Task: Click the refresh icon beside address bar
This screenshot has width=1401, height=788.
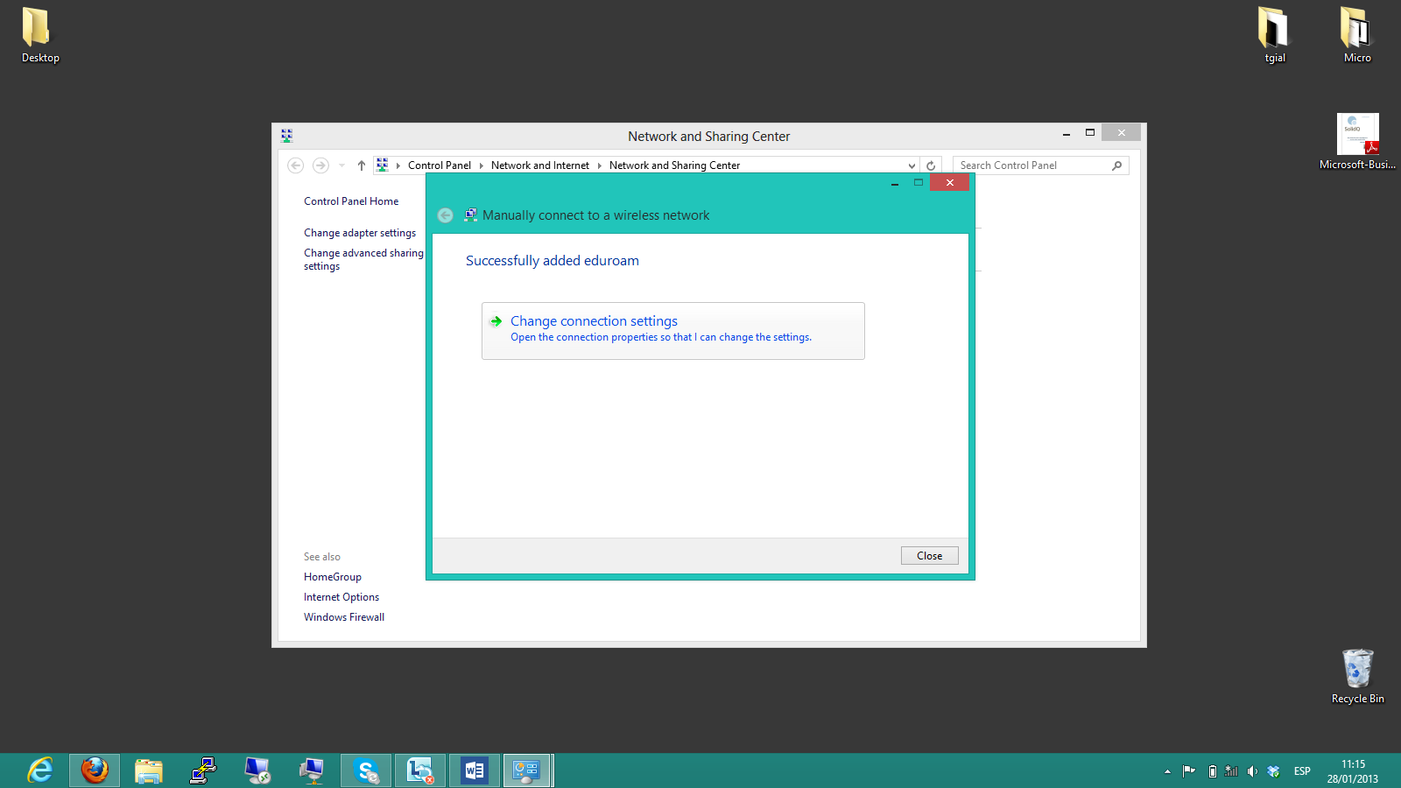Action: [931, 165]
